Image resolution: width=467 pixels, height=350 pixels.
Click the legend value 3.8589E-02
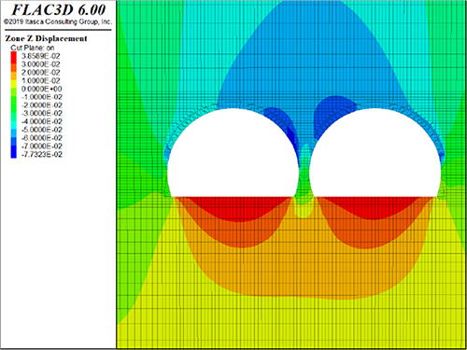(x=40, y=56)
